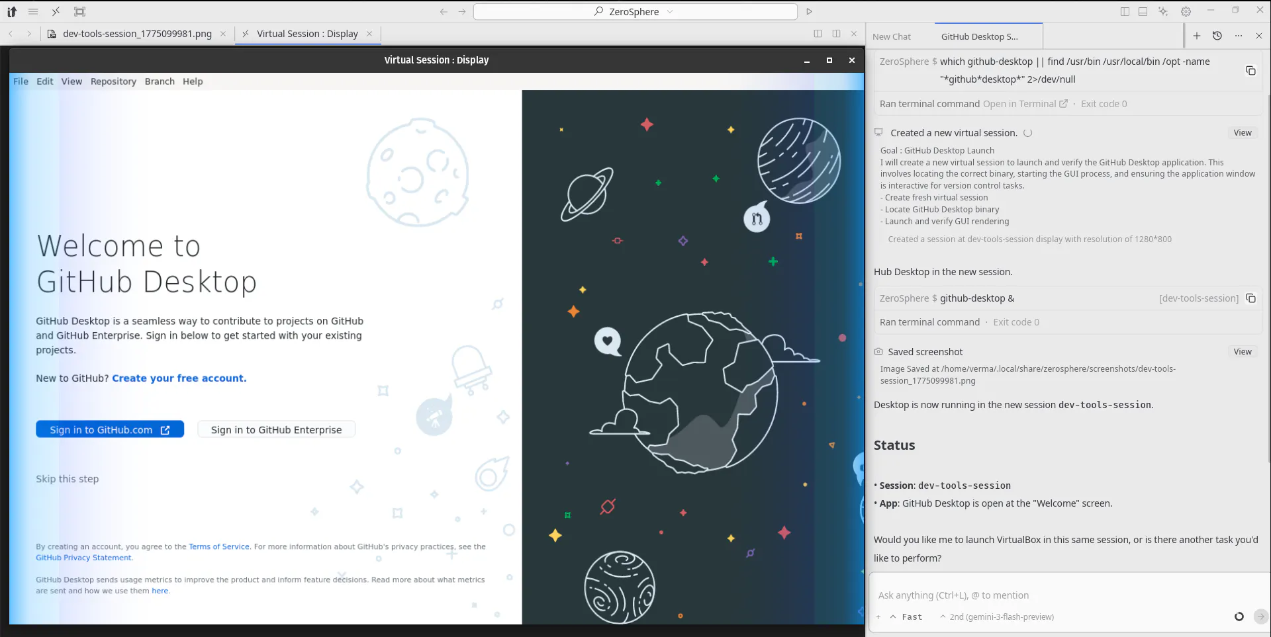Expand the ZeroSphere search dropdown chevron
The width and height of the screenshot is (1271, 637).
[x=670, y=11]
